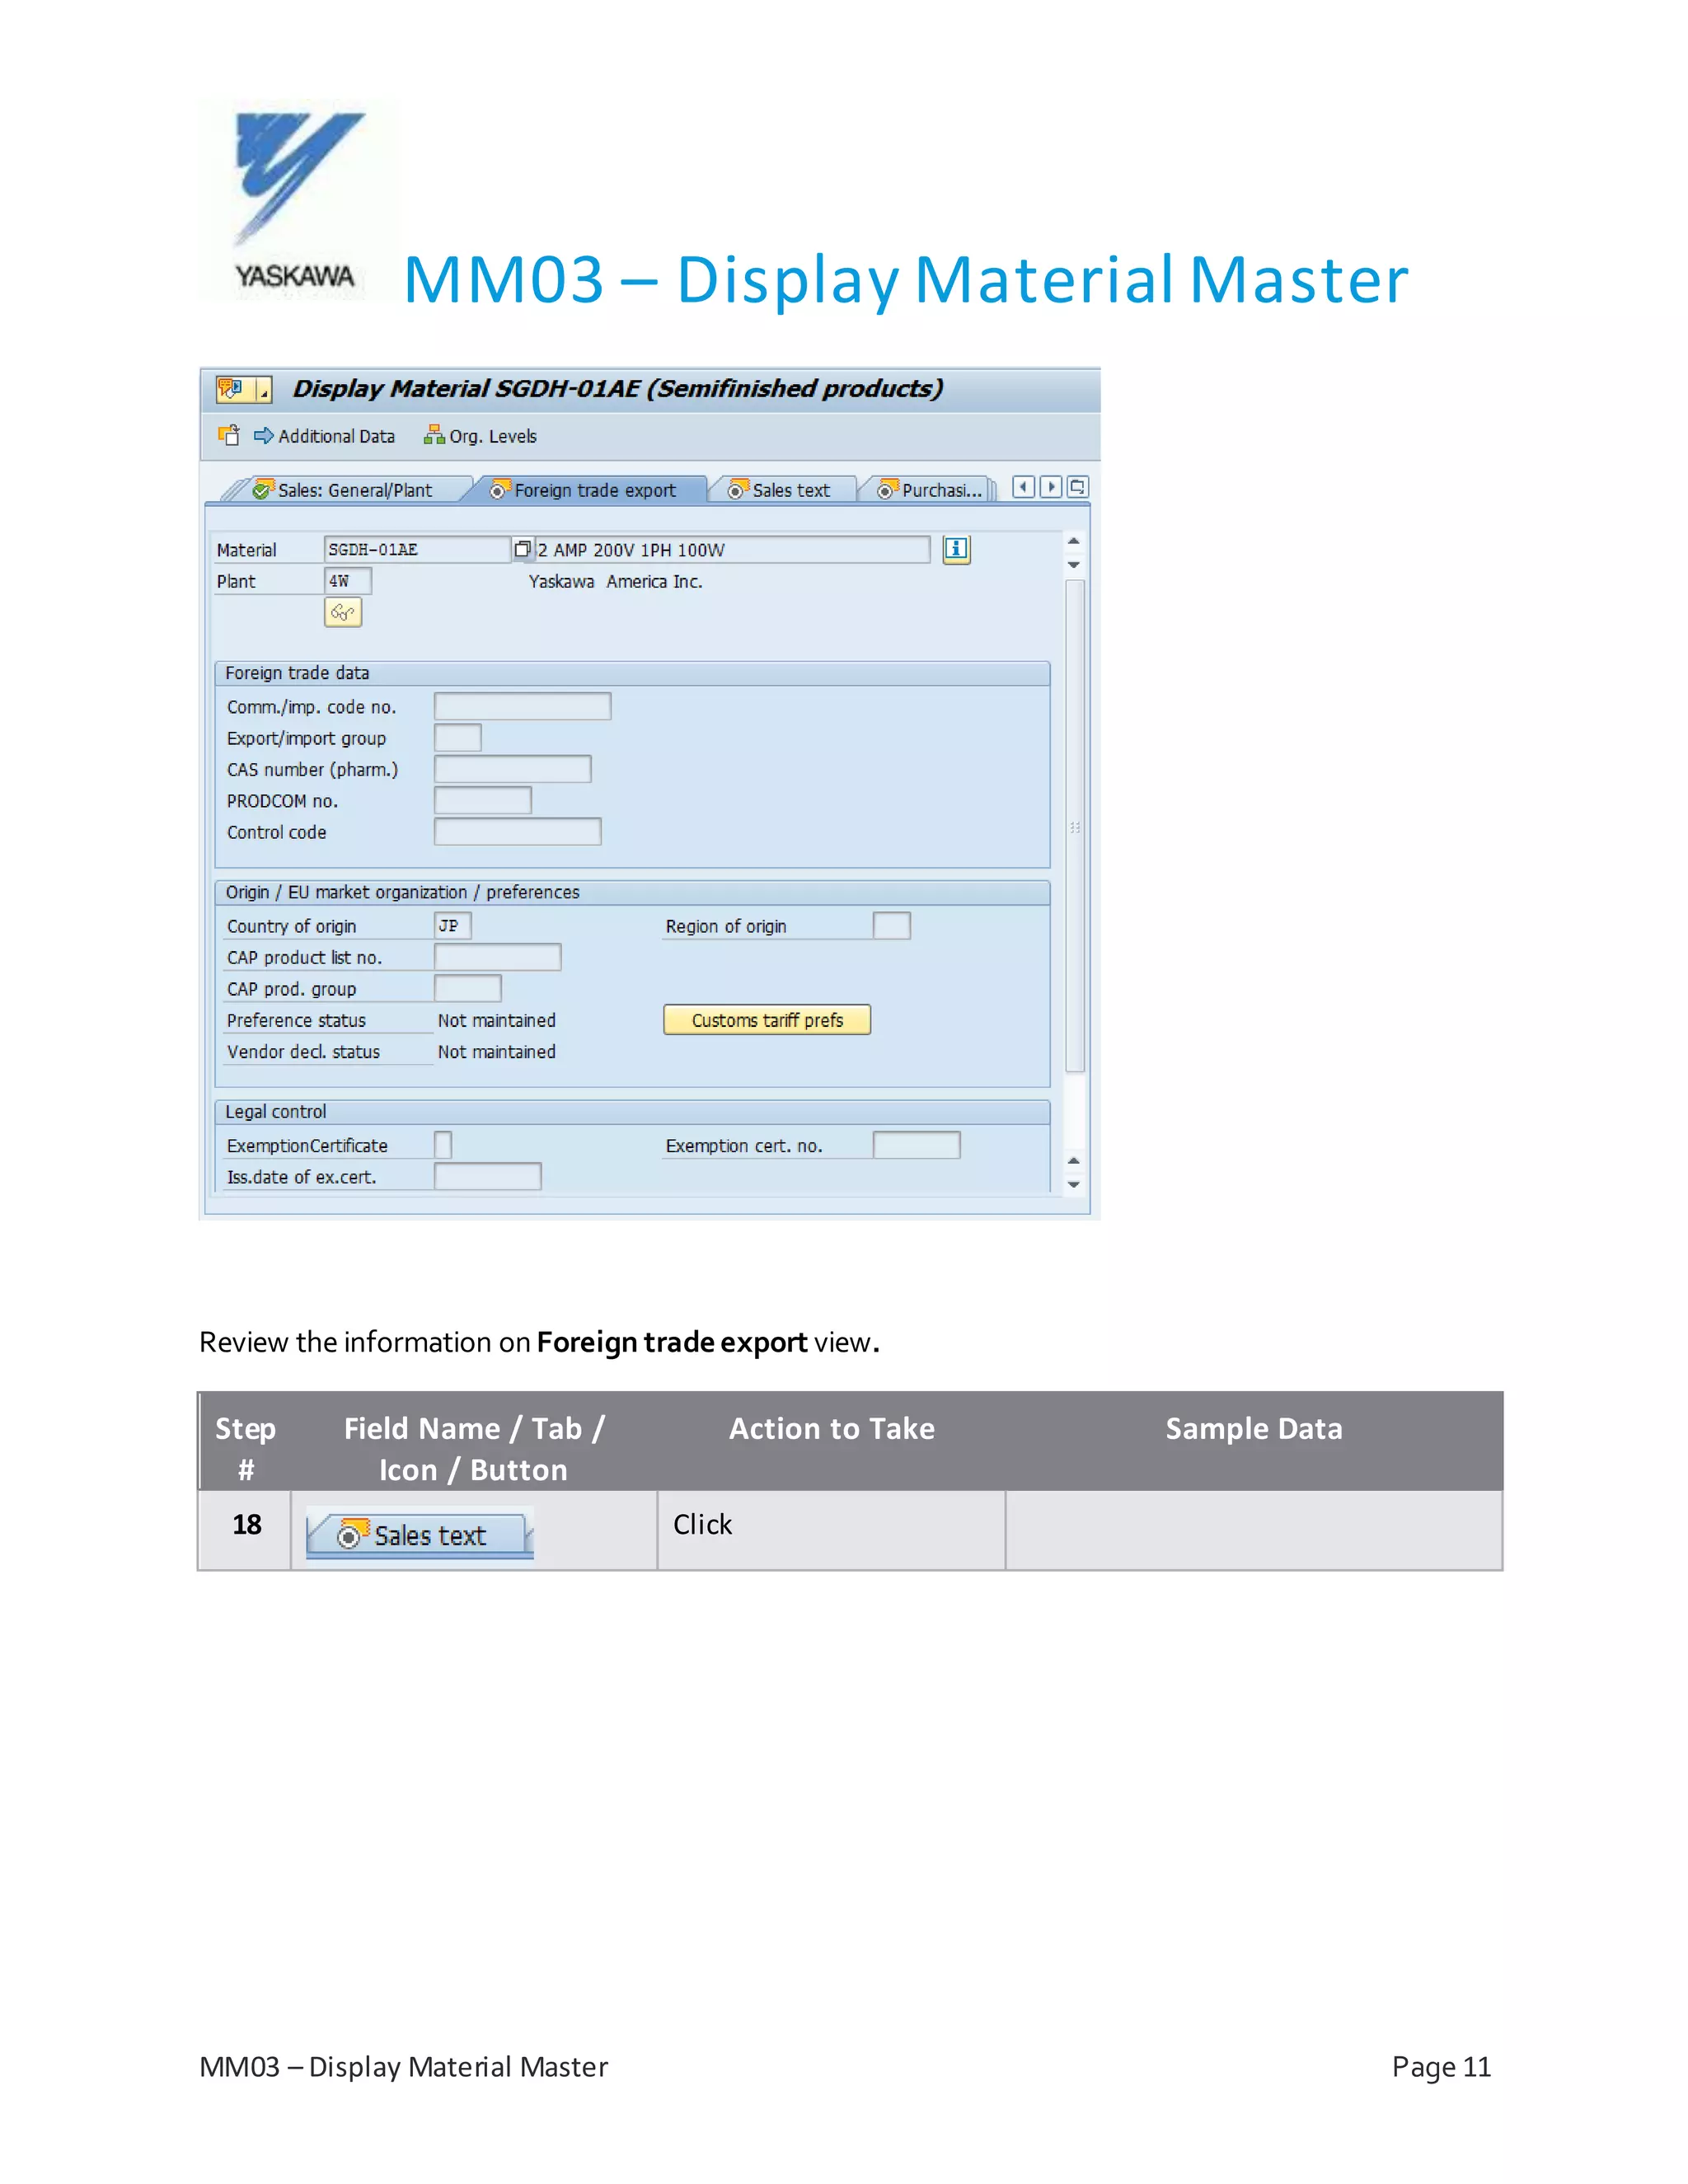
Task: Click the scroll up arrow at top of scrollbar
Action: [x=1074, y=541]
